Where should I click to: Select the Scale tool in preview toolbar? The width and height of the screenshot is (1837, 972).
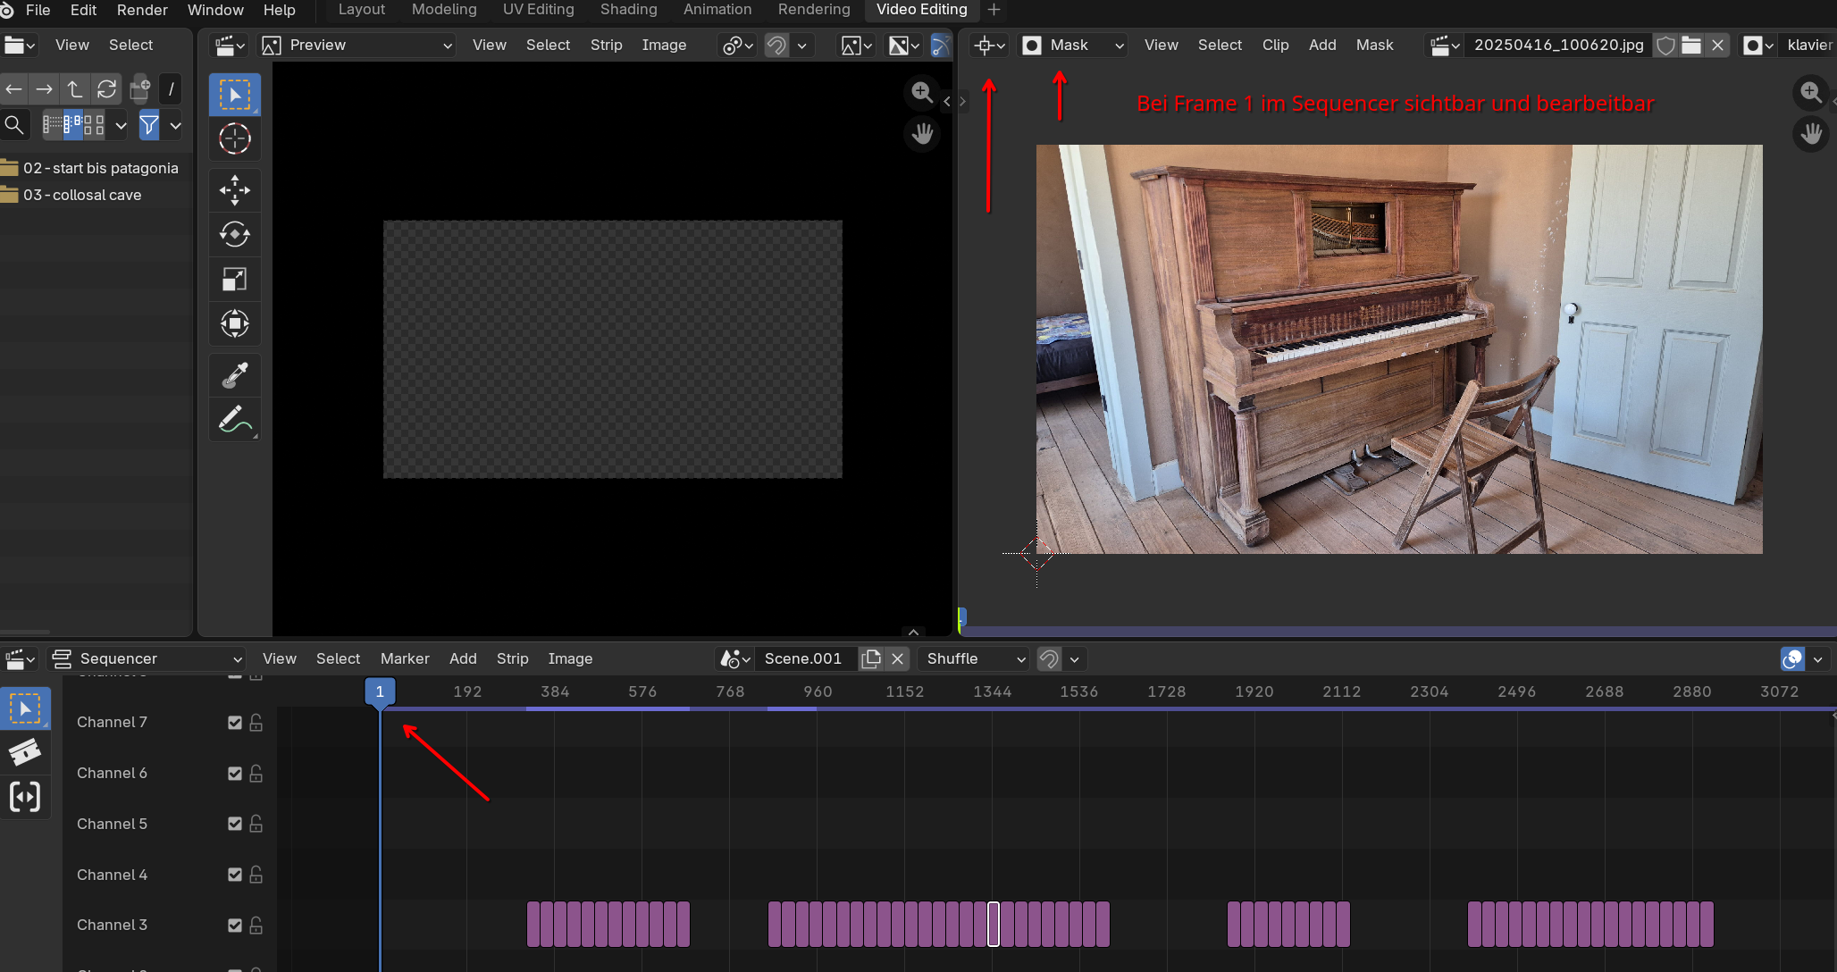point(235,280)
